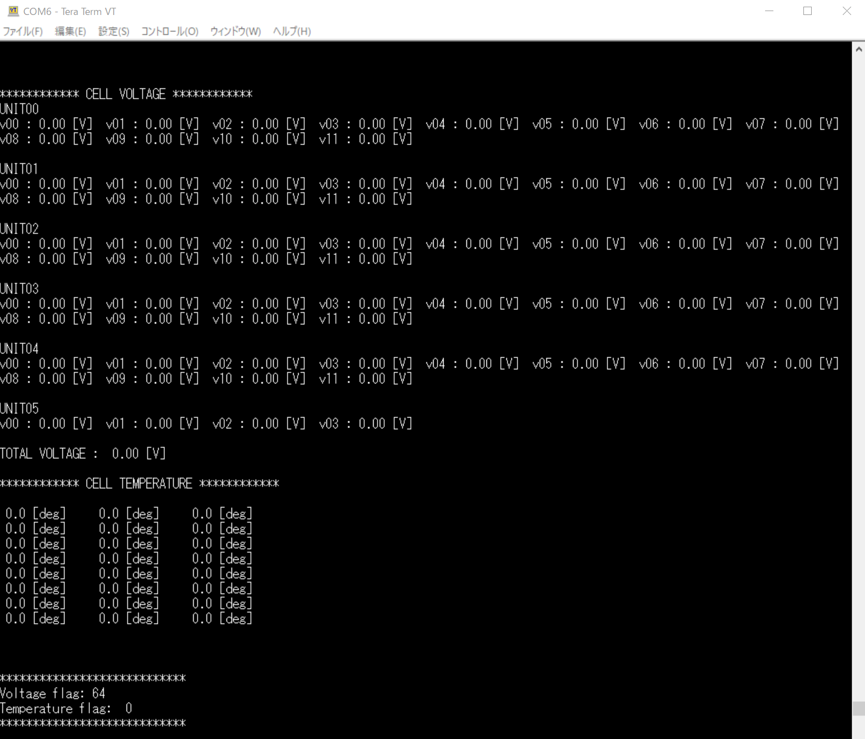The height and width of the screenshot is (739, 865).
Task: Close the Tera Term window
Action: pyautogui.click(x=846, y=11)
